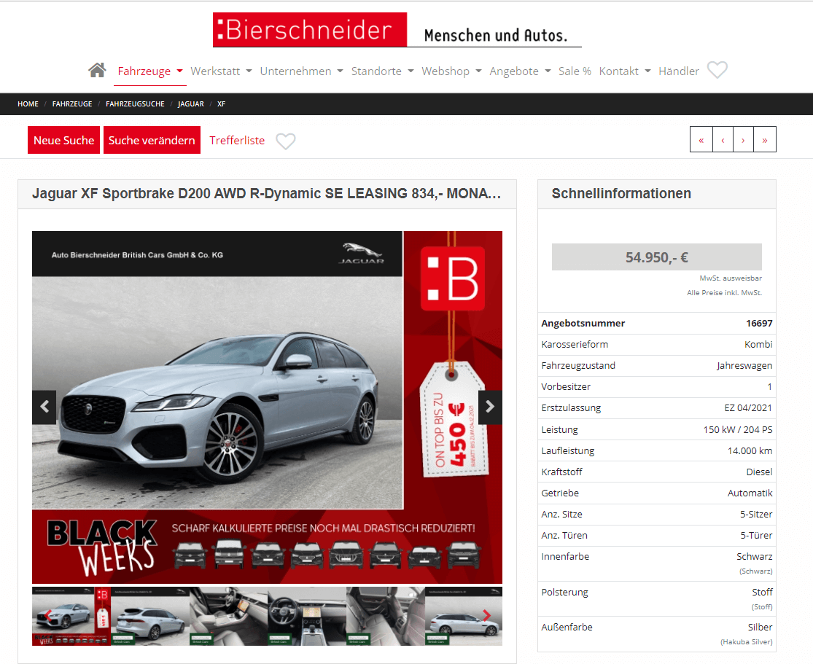This screenshot has height=664, width=813.
Task: Select the rear seats thumbnail
Action: (386, 617)
